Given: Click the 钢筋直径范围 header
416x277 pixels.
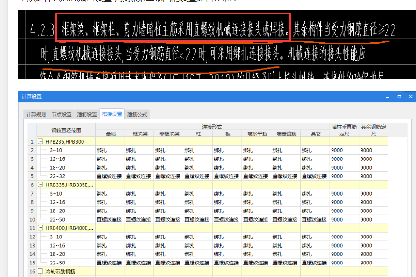Looking at the screenshot, I should coord(66,130).
